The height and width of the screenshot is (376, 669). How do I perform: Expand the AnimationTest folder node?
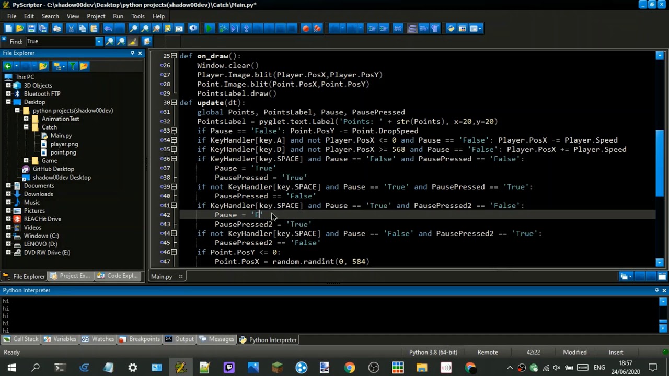click(26, 119)
